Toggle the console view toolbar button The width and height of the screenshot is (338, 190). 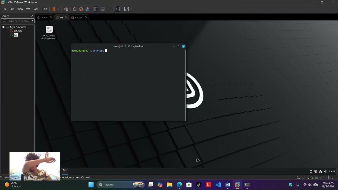click(x=118, y=9)
